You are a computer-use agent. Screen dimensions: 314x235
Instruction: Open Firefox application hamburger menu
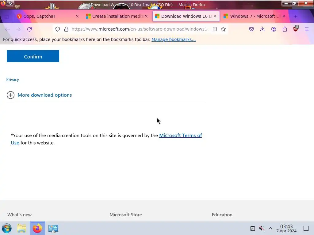pyautogui.click(x=307, y=29)
